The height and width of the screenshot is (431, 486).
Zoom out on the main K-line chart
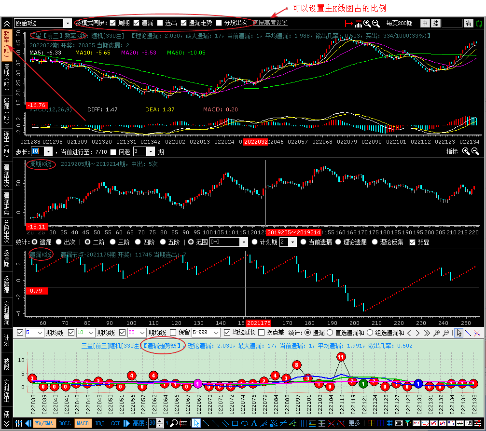coord(375,23)
